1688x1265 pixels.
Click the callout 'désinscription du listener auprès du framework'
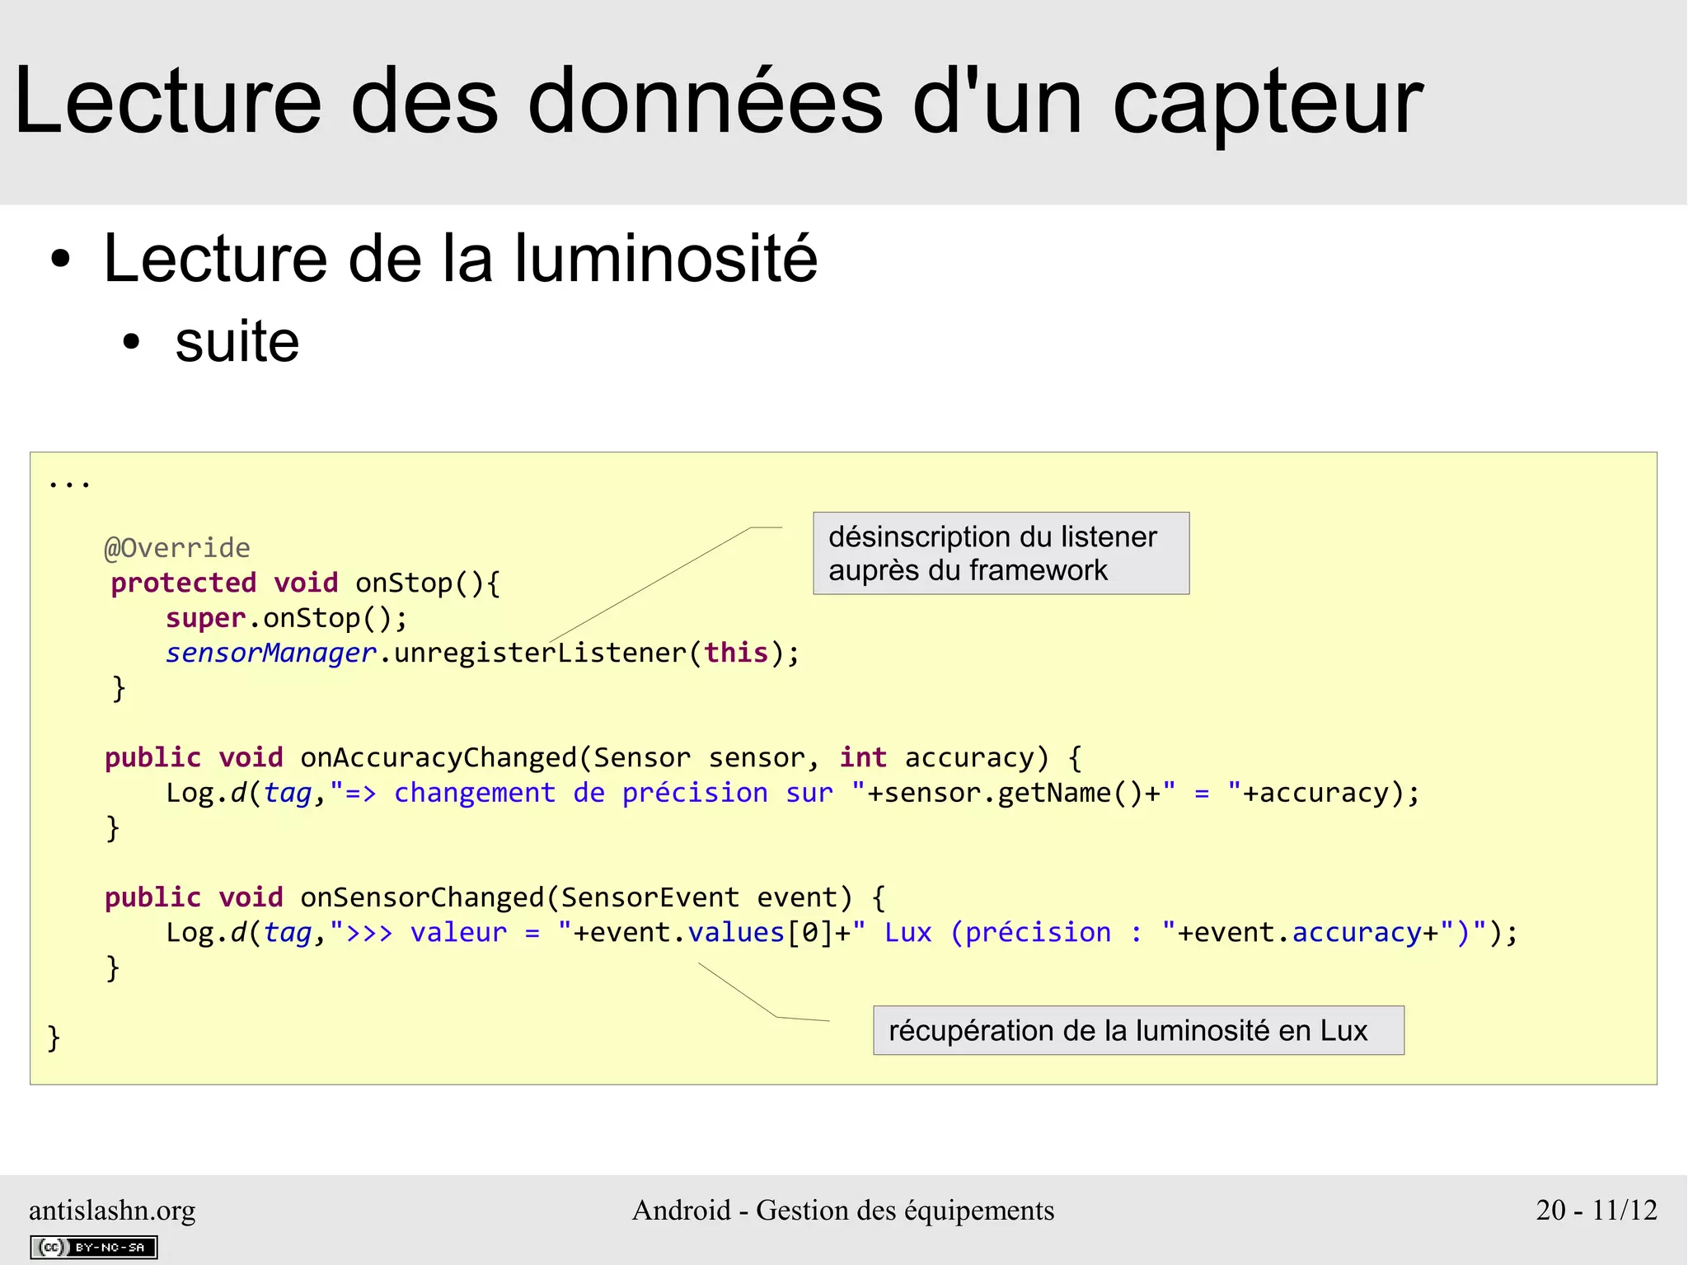pos(1001,553)
